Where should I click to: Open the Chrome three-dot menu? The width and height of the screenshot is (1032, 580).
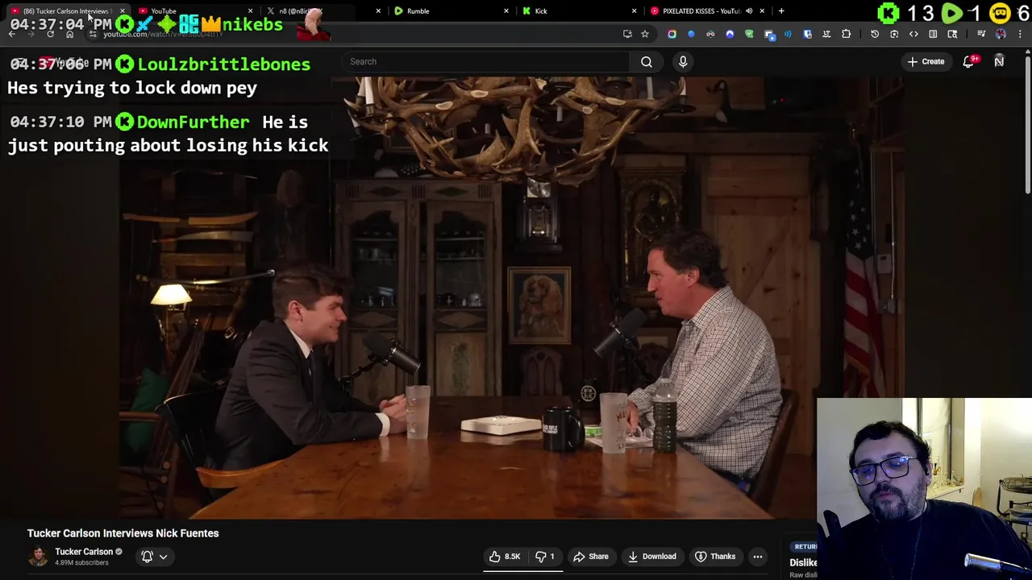tap(1020, 34)
